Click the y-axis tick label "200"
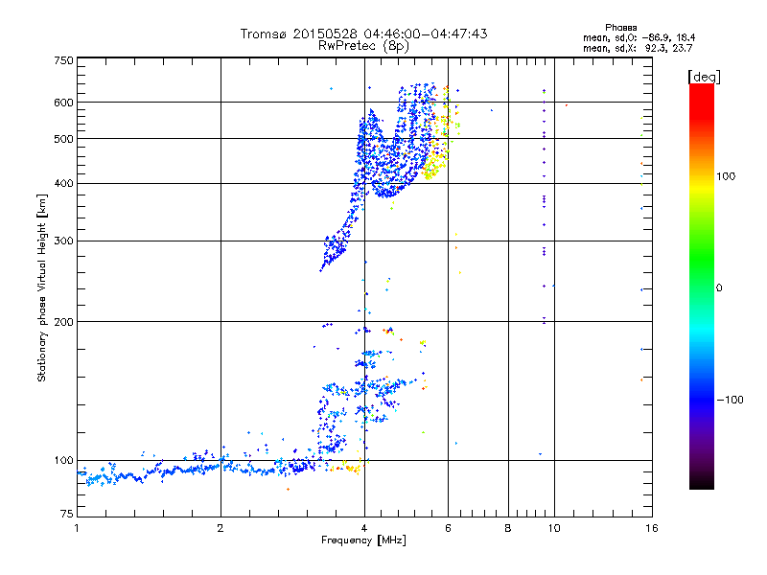The height and width of the screenshot is (575, 767). (x=63, y=322)
